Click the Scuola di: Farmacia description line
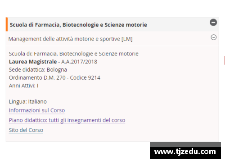This screenshot has height=163, width=225. click(73, 54)
